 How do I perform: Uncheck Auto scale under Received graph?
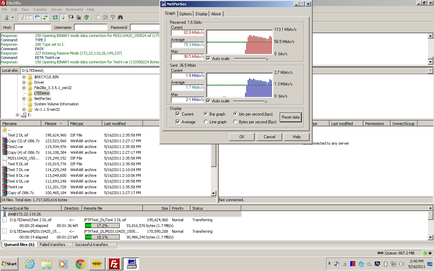[208, 59]
